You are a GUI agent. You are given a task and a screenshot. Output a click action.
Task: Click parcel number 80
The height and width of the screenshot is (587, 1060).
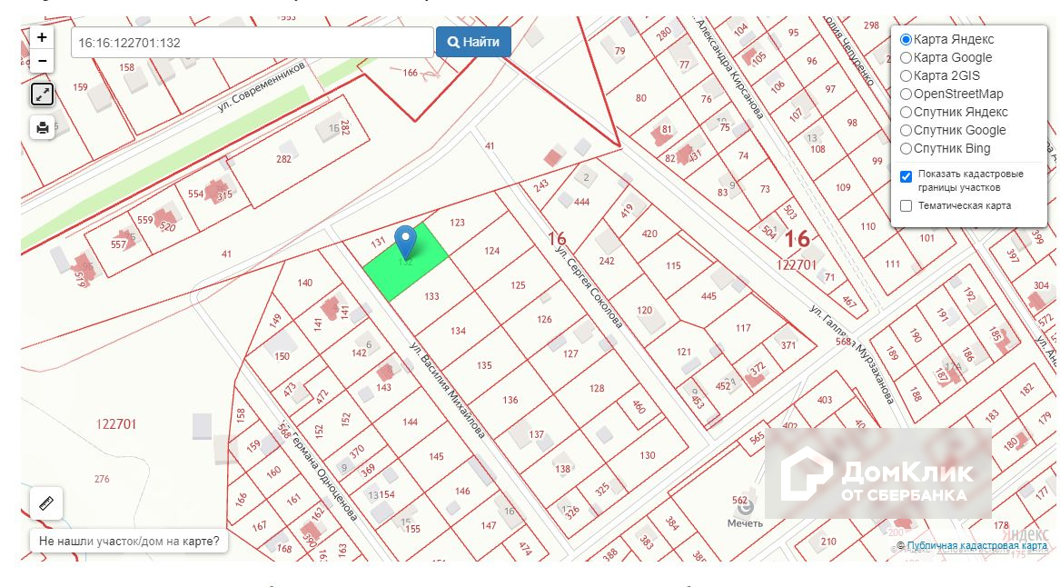pos(641,98)
